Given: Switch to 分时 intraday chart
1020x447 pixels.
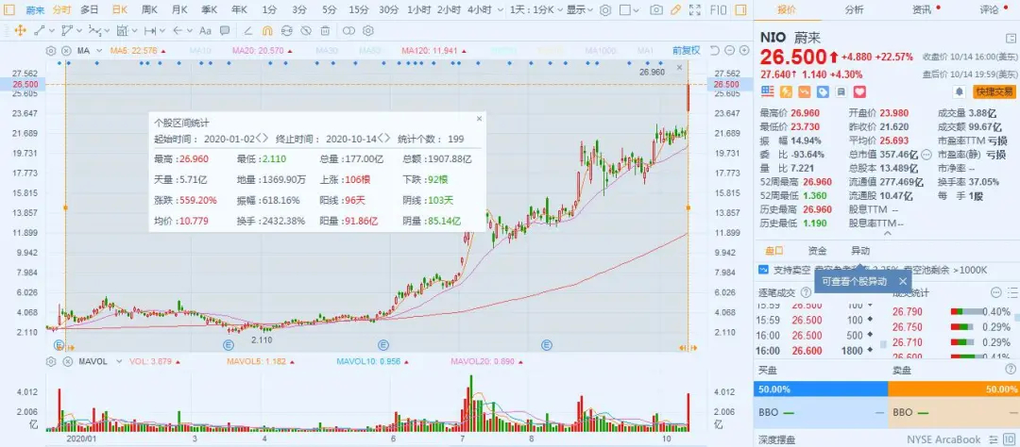Looking at the screenshot, I should (x=61, y=9).
